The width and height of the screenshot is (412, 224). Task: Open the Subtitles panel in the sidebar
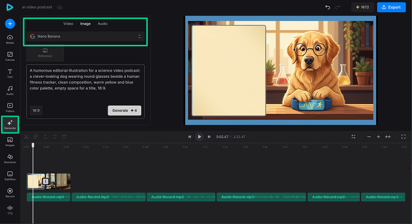click(x=10, y=176)
